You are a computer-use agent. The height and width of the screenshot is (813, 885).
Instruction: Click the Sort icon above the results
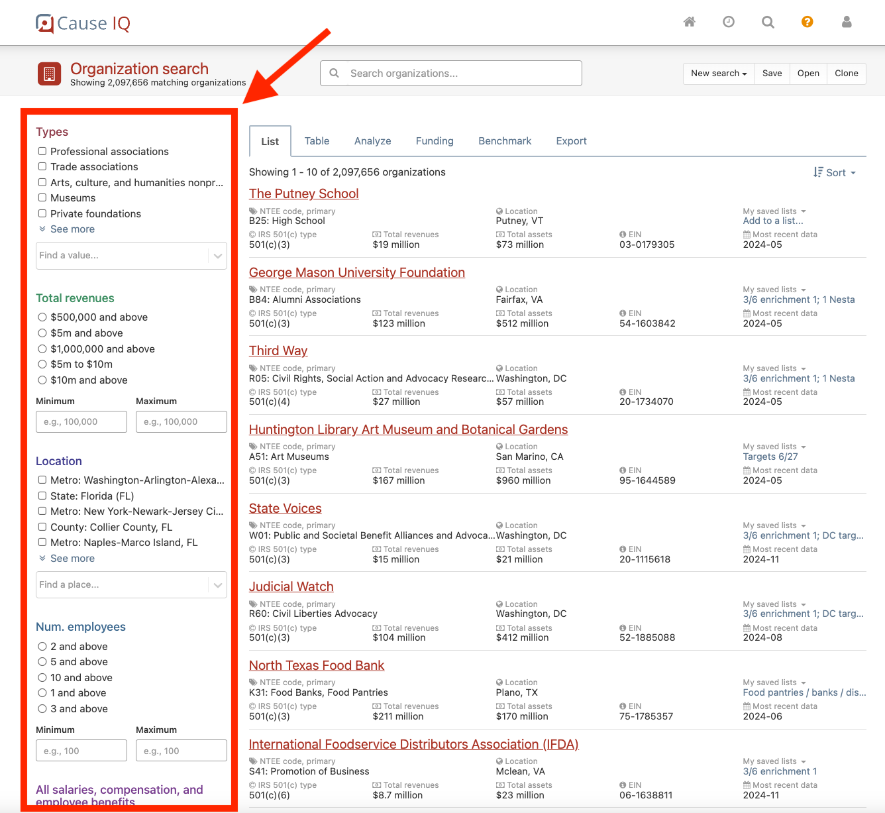point(818,172)
